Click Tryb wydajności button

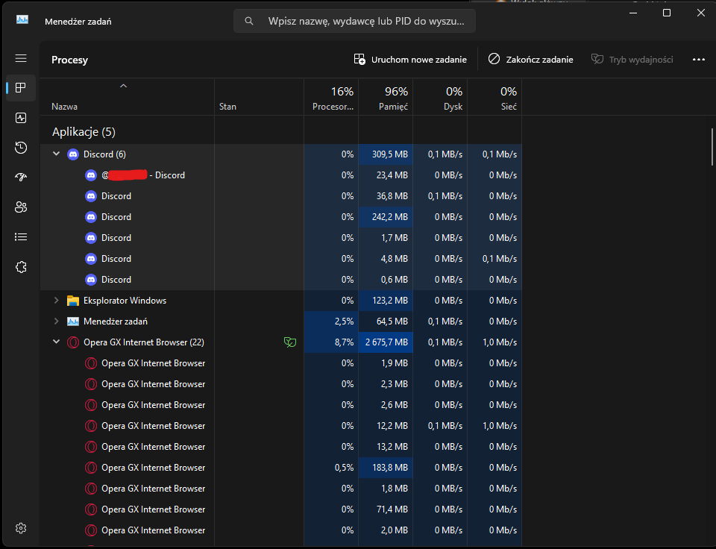[632, 60]
